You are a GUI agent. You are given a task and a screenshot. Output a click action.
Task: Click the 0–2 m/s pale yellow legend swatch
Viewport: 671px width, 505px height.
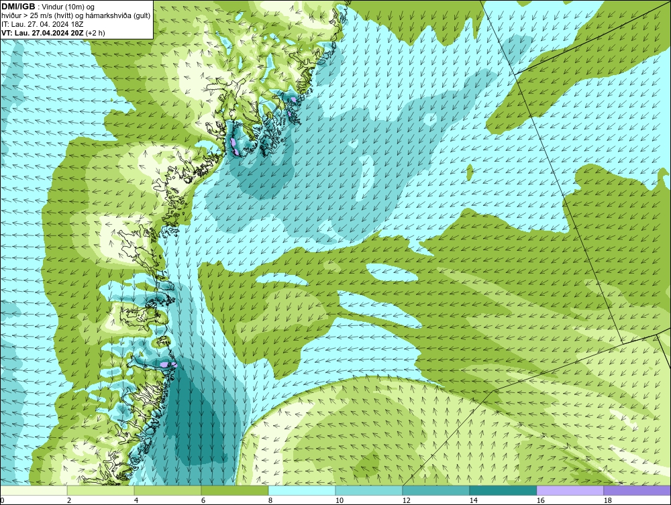pyautogui.click(x=34, y=490)
